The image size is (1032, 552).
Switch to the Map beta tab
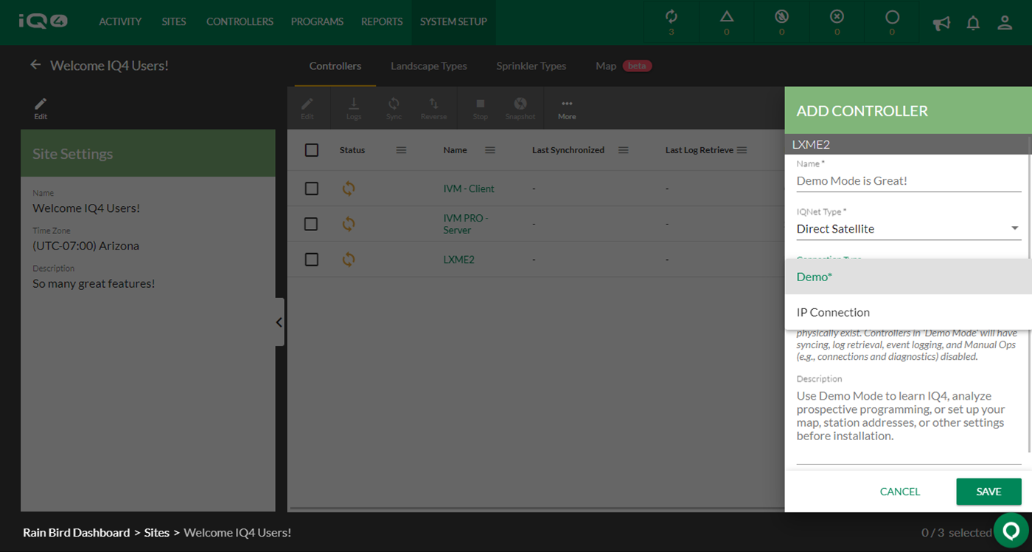tap(624, 66)
